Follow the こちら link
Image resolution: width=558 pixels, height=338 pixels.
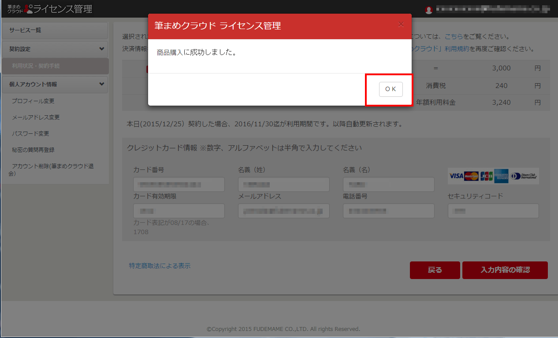pyautogui.click(x=454, y=37)
